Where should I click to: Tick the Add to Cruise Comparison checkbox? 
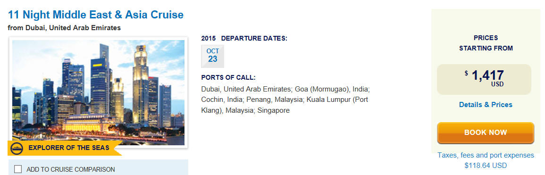[18, 169]
